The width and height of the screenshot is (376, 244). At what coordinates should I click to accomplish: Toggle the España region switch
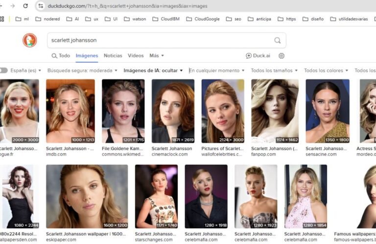(x=3, y=70)
